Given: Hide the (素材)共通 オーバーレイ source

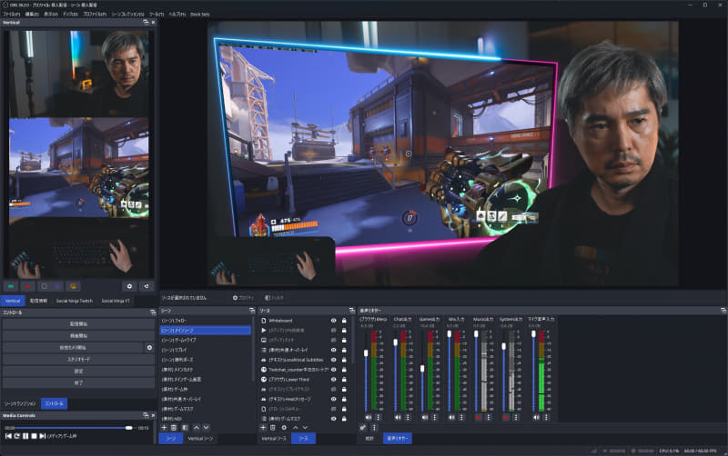Looking at the screenshot, I should (x=333, y=350).
